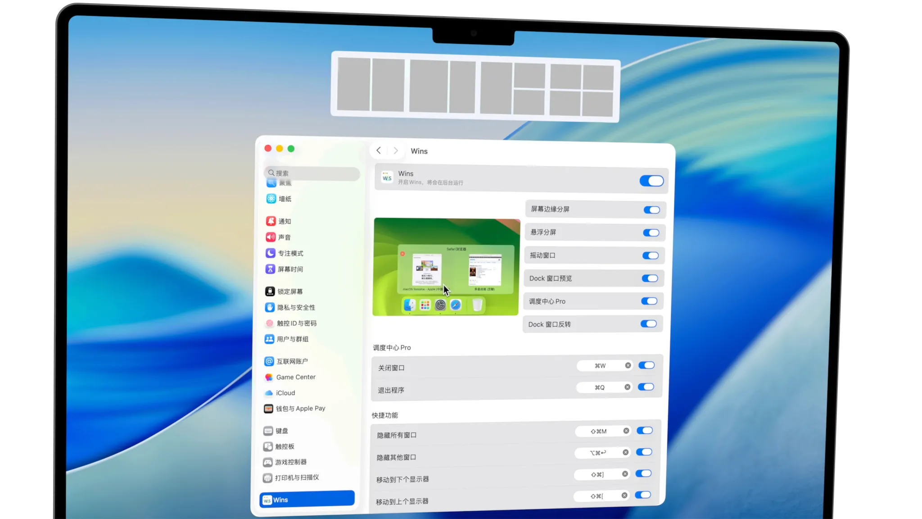This screenshot has width=922, height=519.
Task: Open the Game Center sidebar icon
Action: pyautogui.click(x=269, y=377)
